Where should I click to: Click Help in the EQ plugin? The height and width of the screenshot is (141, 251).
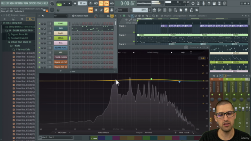[x=183, y=52]
